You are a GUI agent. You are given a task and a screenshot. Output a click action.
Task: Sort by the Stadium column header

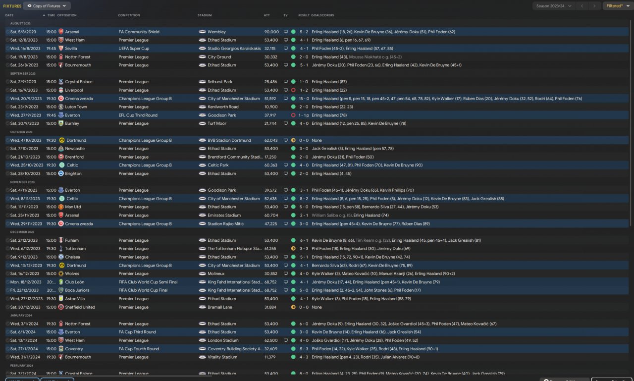point(204,15)
